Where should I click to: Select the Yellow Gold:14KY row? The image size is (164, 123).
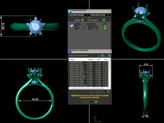click(88, 67)
